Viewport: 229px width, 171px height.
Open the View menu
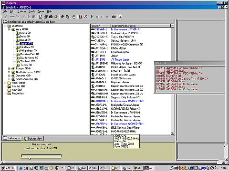click(41, 11)
